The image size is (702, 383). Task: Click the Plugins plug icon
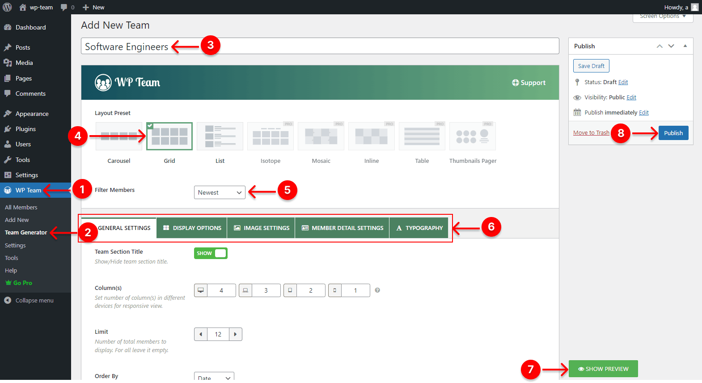pos(8,129)
